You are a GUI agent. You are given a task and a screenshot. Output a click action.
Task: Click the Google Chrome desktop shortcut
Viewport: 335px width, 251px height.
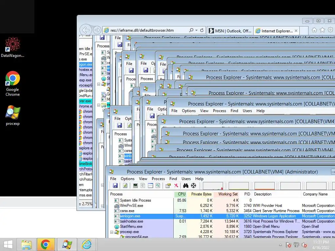pos(13,83)
